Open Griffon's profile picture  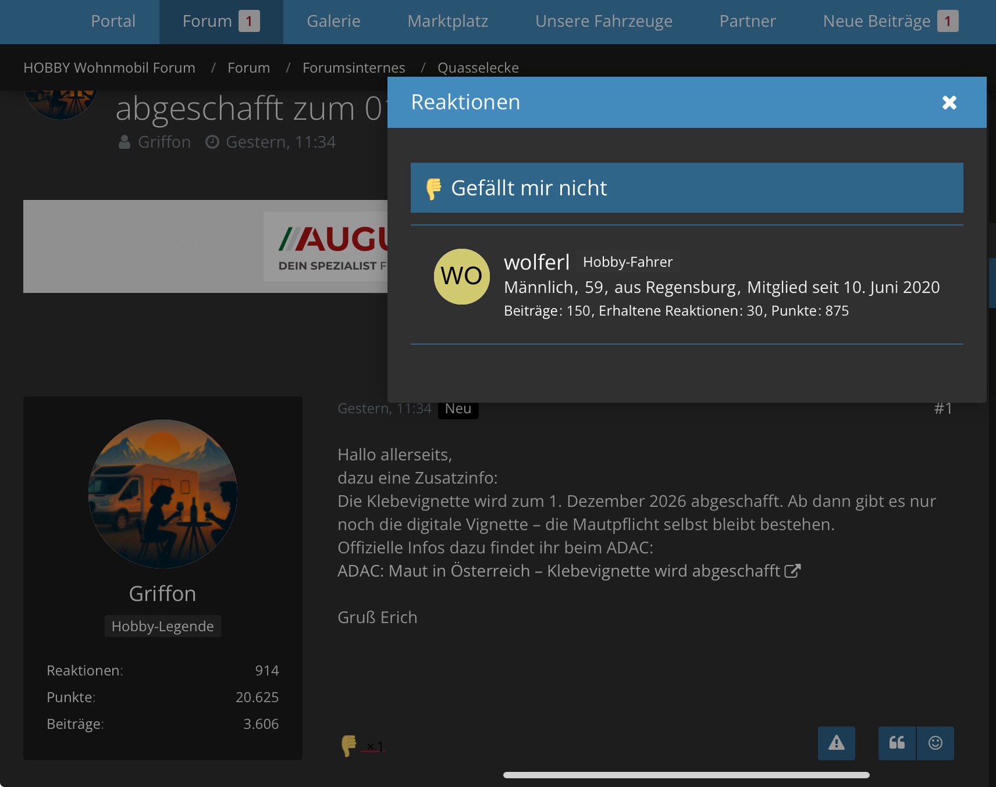click(163, 494)
